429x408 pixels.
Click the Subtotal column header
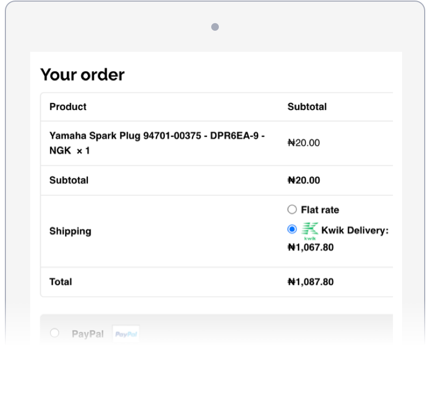(307, 106)
